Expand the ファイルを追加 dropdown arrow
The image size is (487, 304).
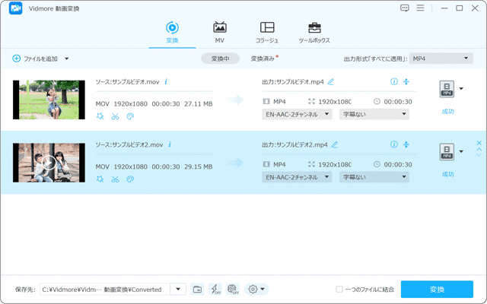point(66,59)
